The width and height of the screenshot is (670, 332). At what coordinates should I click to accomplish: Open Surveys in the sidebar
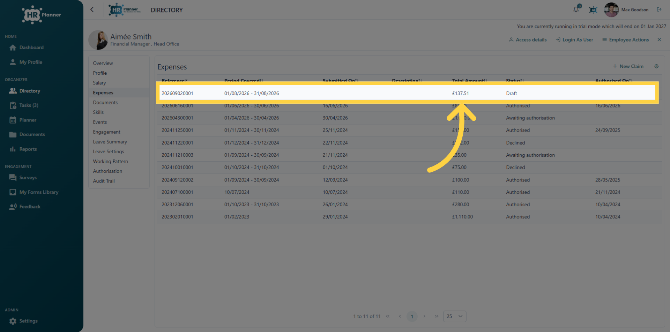(23, 177)
